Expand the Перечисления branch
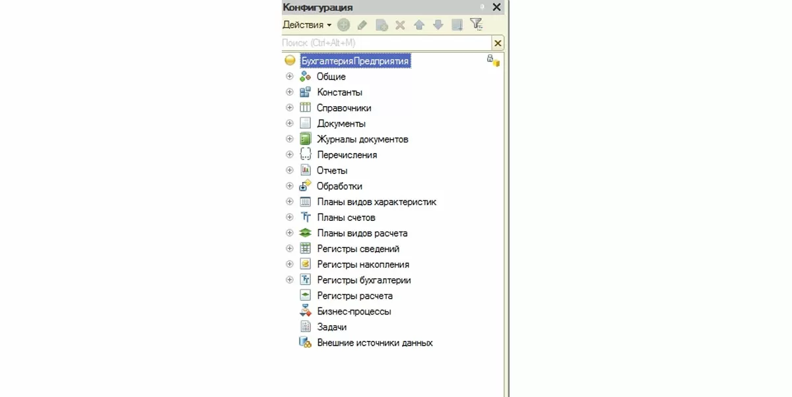 pyautogui.click(x=289, y=154)
